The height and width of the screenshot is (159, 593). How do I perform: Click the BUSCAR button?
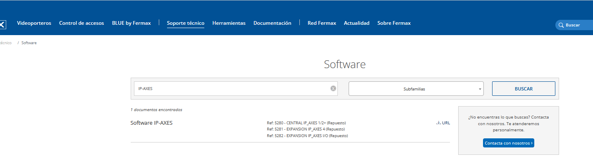pos(524,89)
